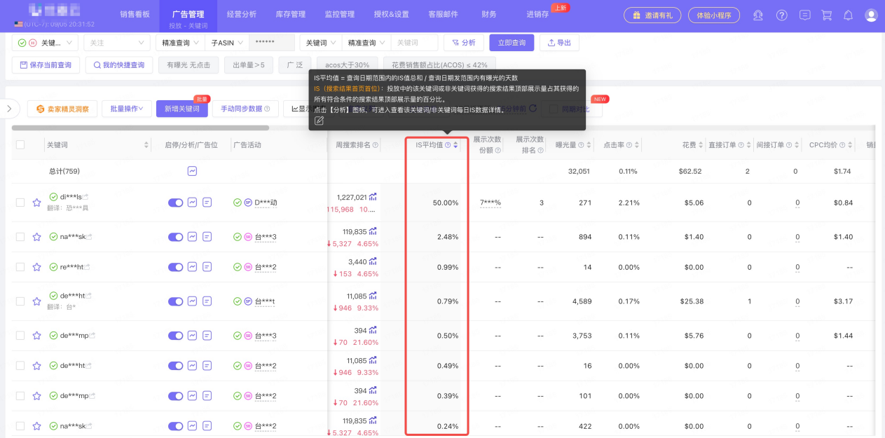Apply the 出单量>5 quick filter
Viewport: 885px width, 438px height.
coord(249,65)
